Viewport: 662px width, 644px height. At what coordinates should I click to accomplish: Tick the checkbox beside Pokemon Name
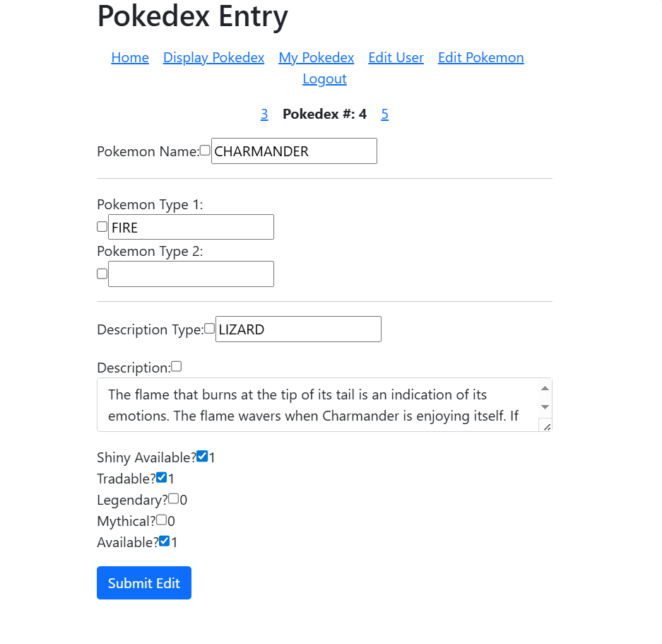click(x=205, y=151)
